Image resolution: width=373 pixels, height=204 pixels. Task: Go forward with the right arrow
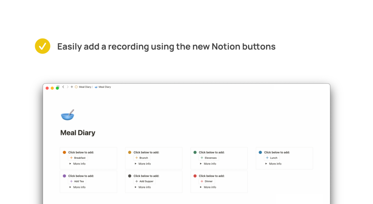coord(68,87)
